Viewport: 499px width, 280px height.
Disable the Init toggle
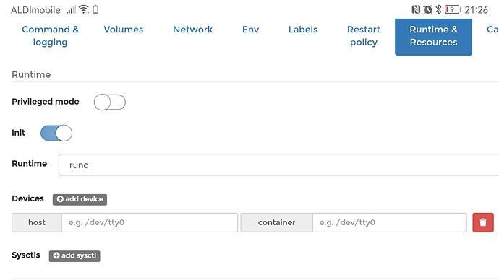(x=56, y=133)
